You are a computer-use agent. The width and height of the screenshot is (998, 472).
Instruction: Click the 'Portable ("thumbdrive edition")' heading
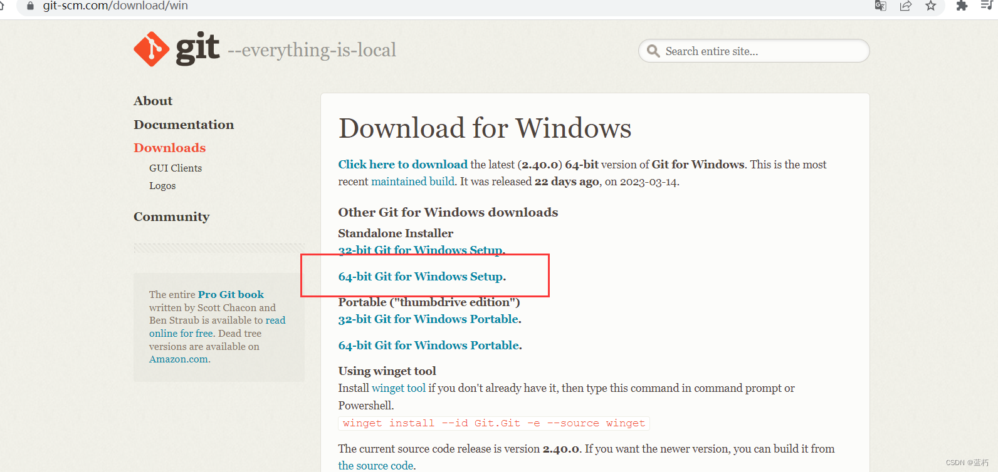pos(429,302)
